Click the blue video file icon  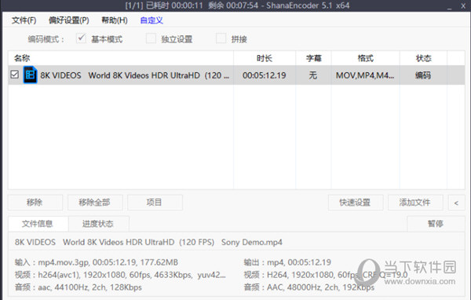pyautogui.click(x=30, y=75)
